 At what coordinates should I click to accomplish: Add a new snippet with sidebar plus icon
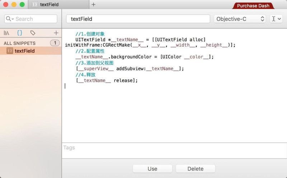[56, 33]
